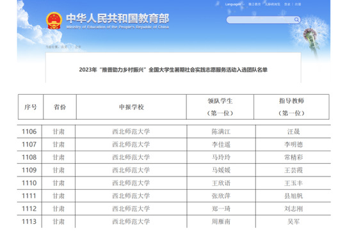Select the 申报学校 column header

(131, 107)
